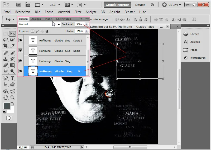Open the Arrange Documents dropdown
The height and width of the screenshot is (150, 211).
coord(69,5)
